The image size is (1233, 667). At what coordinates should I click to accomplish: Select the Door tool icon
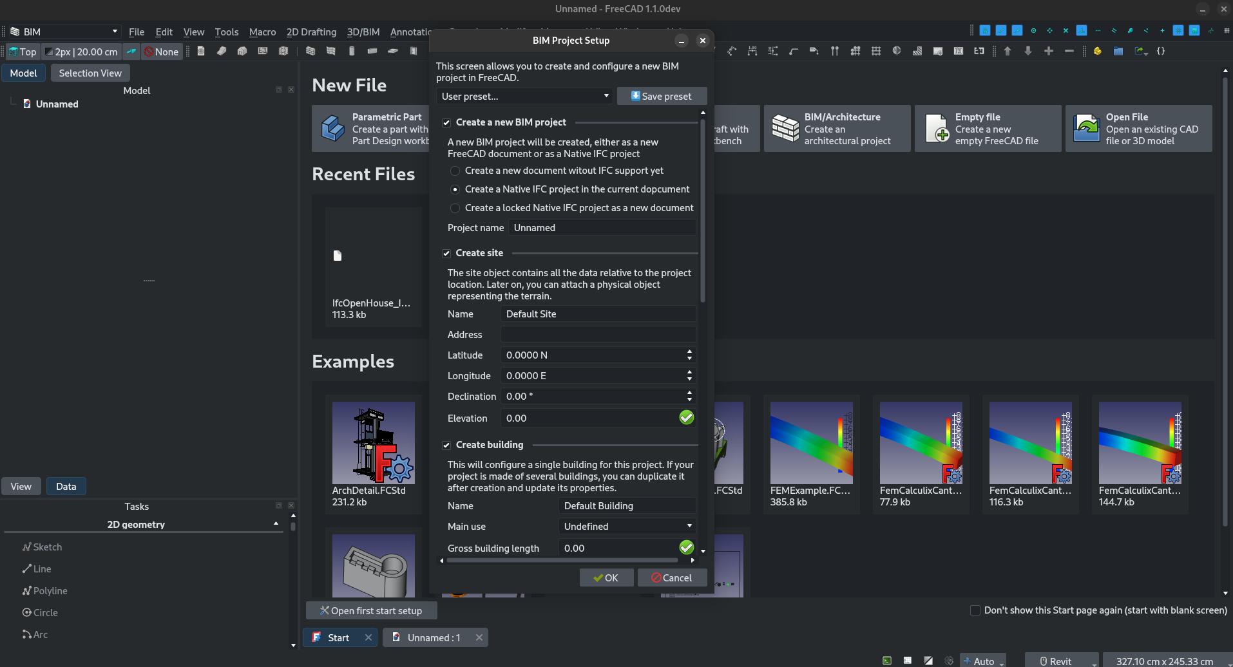(414, 52)
